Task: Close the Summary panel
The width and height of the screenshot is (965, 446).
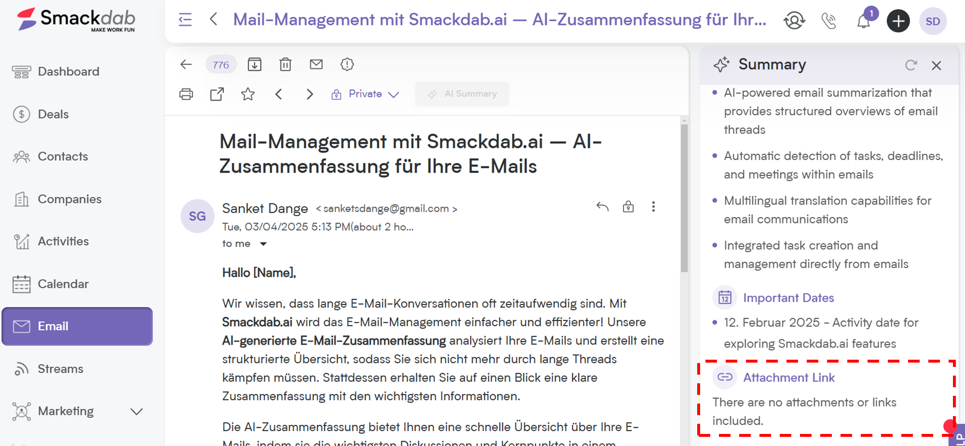Action: click(937, 66)
